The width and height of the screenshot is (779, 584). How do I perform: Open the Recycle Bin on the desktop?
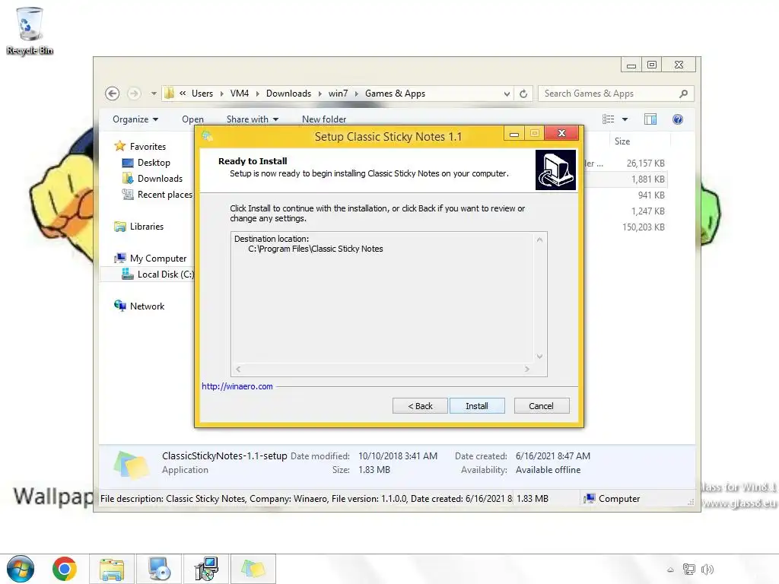[x=30, y=30]
